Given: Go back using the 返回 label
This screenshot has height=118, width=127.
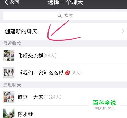Looking at the screenshot, I should pos(14,2).
